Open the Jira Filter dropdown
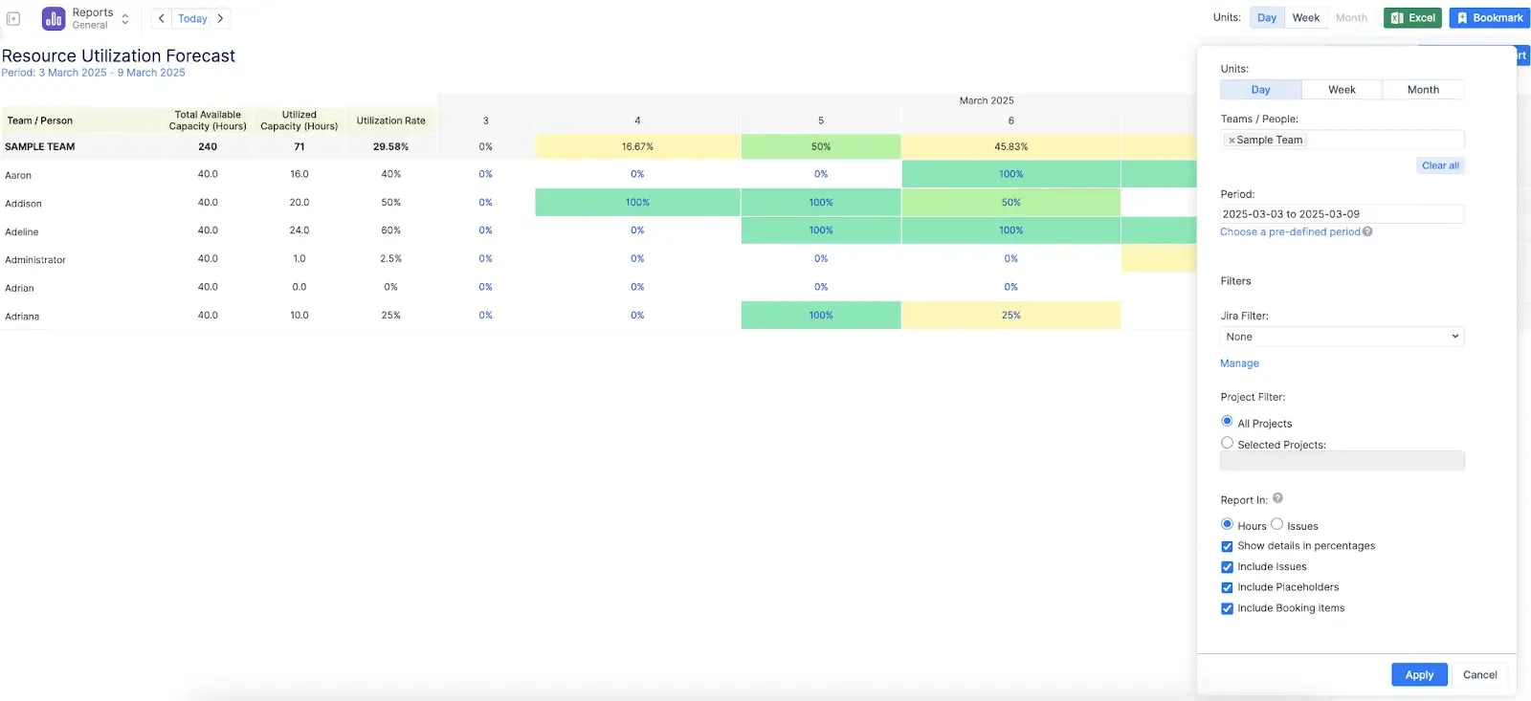The width and height of the screenshot is (1531, 701). click(1341, 336)
